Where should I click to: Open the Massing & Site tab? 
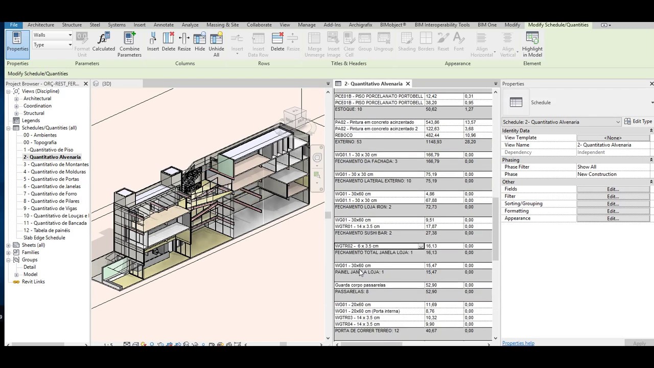tap(222, 25)
